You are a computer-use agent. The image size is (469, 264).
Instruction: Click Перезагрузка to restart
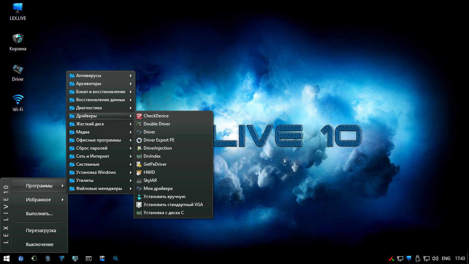41,231
